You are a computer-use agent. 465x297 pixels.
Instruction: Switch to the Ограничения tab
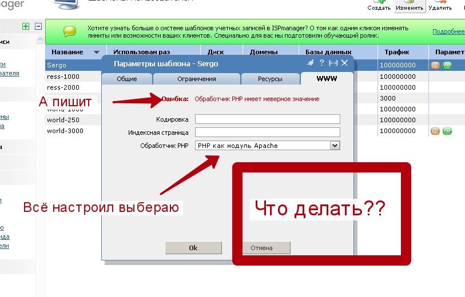pyautogui.click(x=196, y=79)
